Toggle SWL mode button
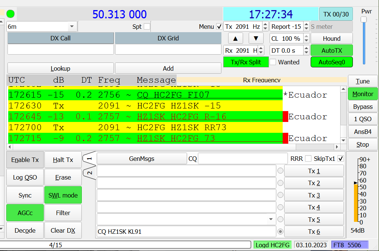The image size is (379, 251). (x=63, y=195)
